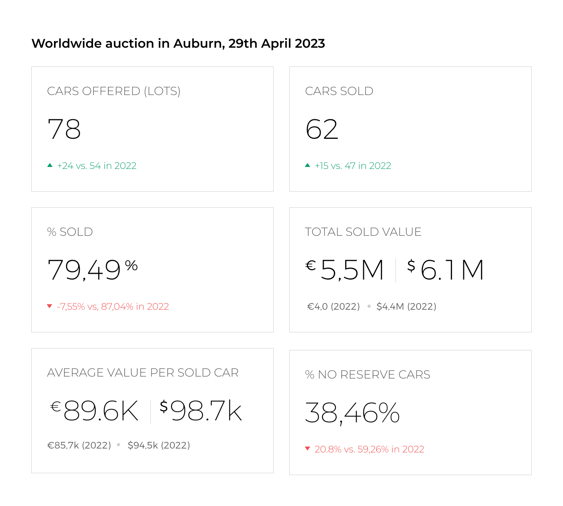Image resolution: width=563 pixels, height=506 pixels.
Task: Click the cars sold value 62
Action: point(322,129)
